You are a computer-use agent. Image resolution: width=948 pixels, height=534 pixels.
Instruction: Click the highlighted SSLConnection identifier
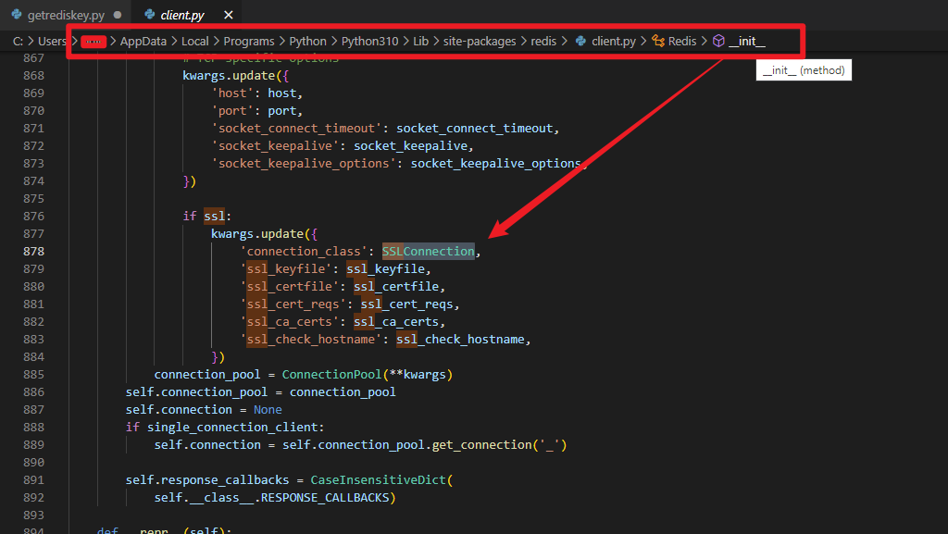click(428, 251)
